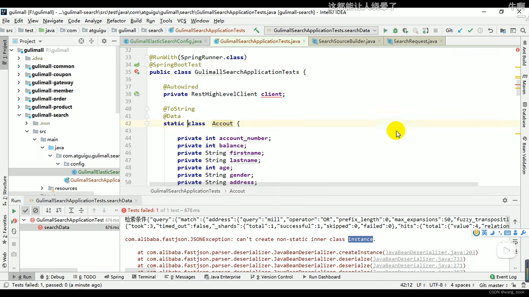The width and height of the screenshot is (529, 297).
Task: Toggle the 2: Favorites side tool window
Action: point(4,229)
